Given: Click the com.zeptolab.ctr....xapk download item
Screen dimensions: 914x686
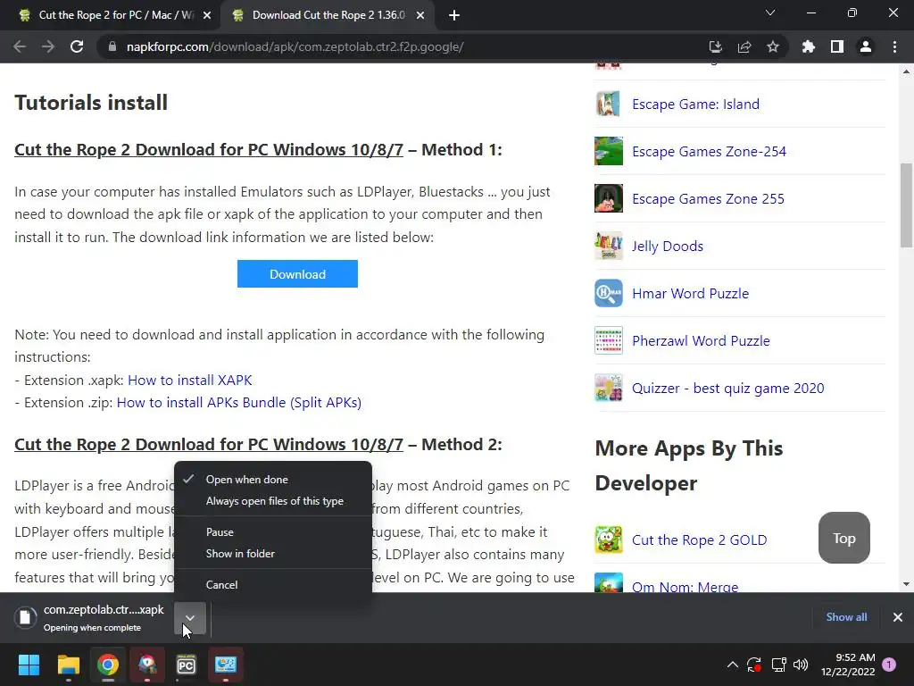Looking at the screenshot, I should 92,618.
